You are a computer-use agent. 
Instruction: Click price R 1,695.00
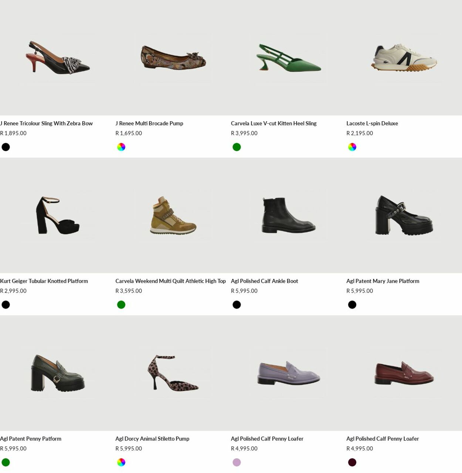tap(129, 133)
